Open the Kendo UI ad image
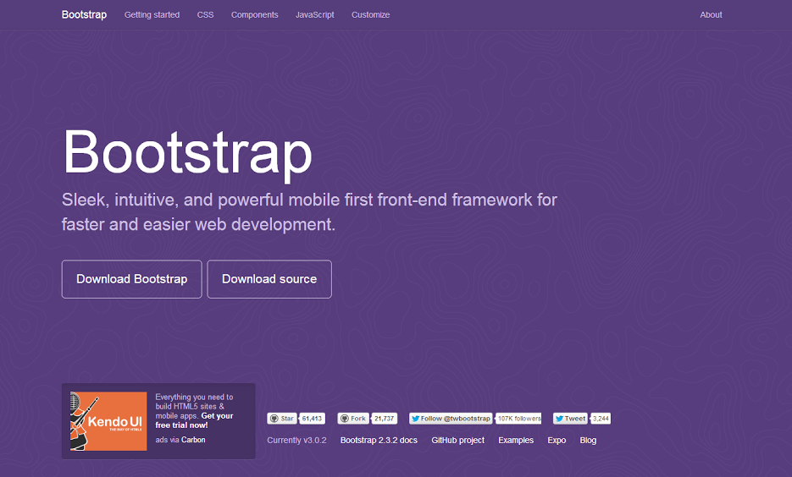This screenshot has height=477, width=792. [108, 421]
